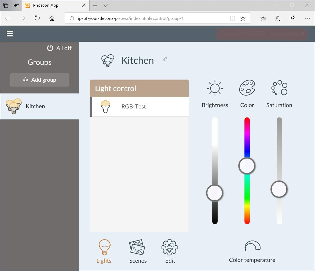This screenshot has height=271, width=315.
Task: Open the favorites hub icon
Action: tap(263, 18)
